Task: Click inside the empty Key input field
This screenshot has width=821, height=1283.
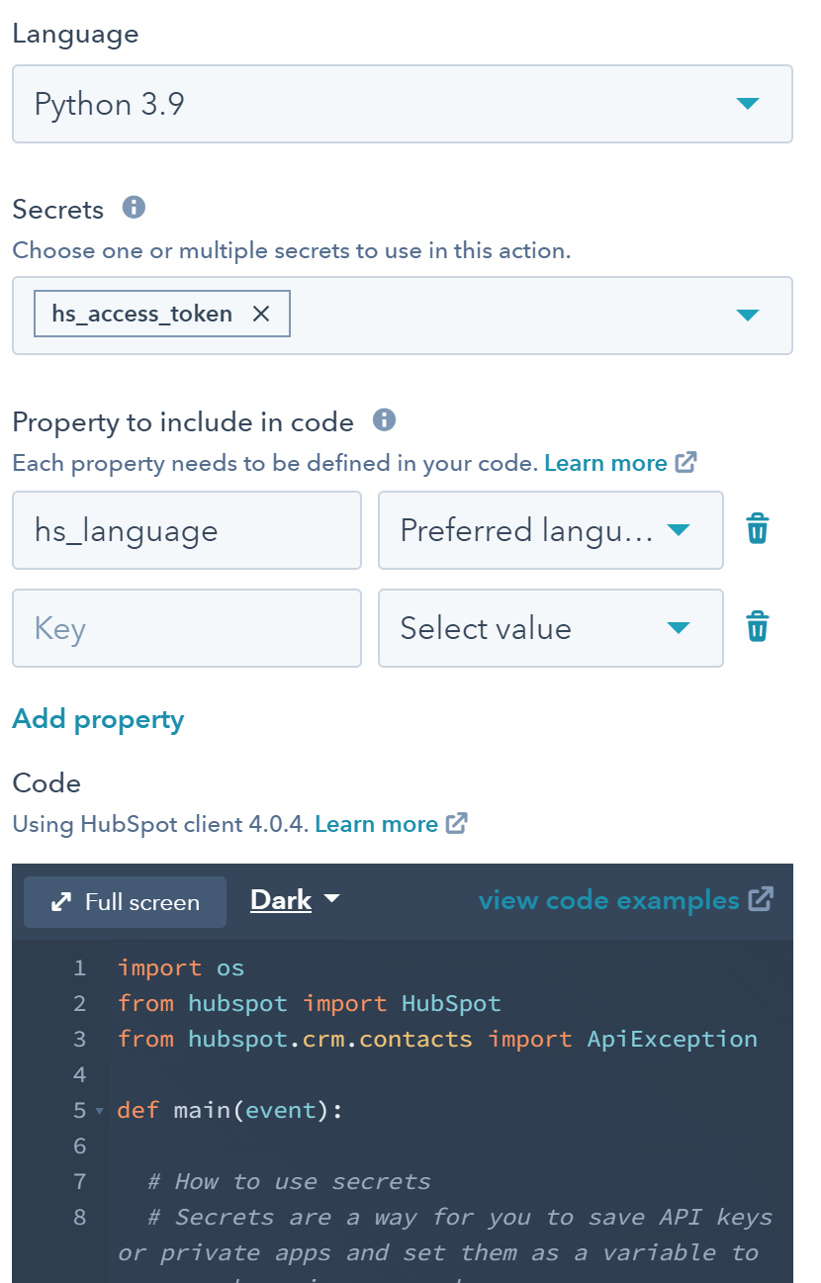Action: (186, 628)
